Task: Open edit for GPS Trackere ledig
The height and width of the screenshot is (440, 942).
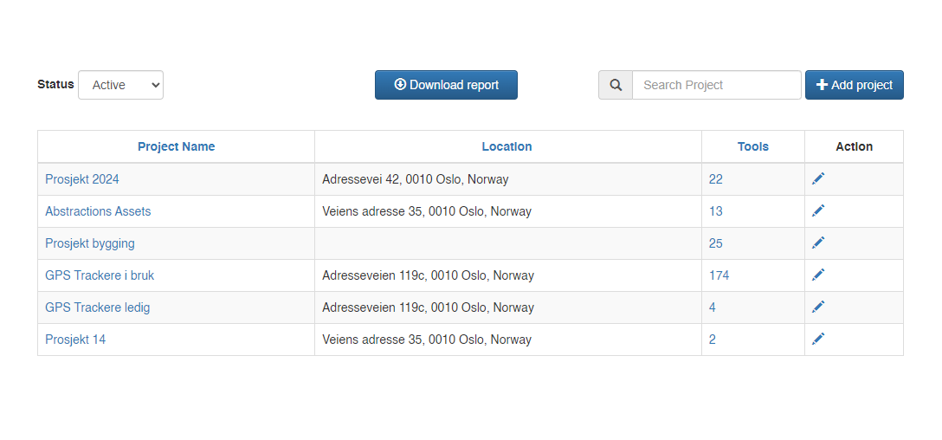Action: coord(818,307)
